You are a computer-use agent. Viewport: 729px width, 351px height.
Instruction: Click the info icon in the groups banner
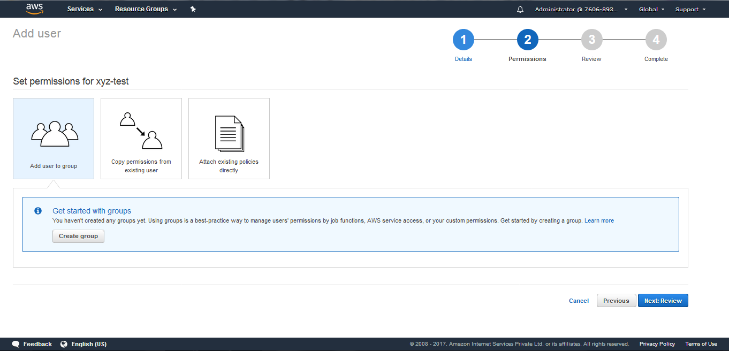click(37, 210)
